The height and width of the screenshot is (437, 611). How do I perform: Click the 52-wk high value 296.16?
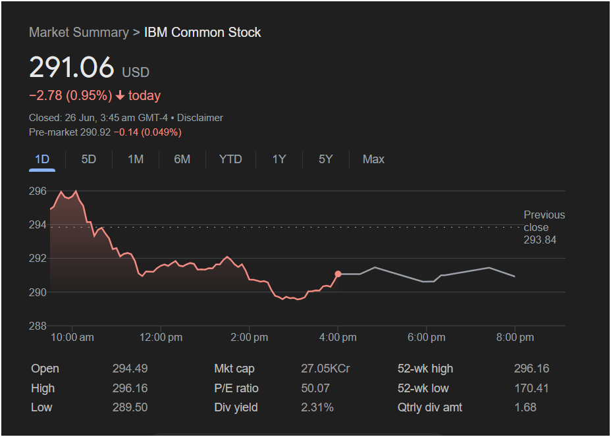531,369
